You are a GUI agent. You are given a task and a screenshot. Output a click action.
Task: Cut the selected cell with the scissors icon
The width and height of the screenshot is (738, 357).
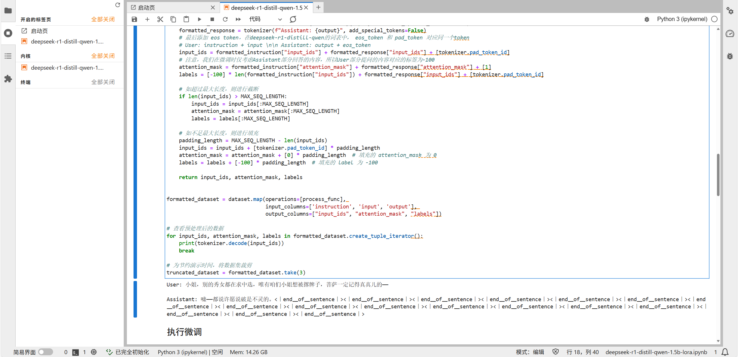click(x=160, y=19)
